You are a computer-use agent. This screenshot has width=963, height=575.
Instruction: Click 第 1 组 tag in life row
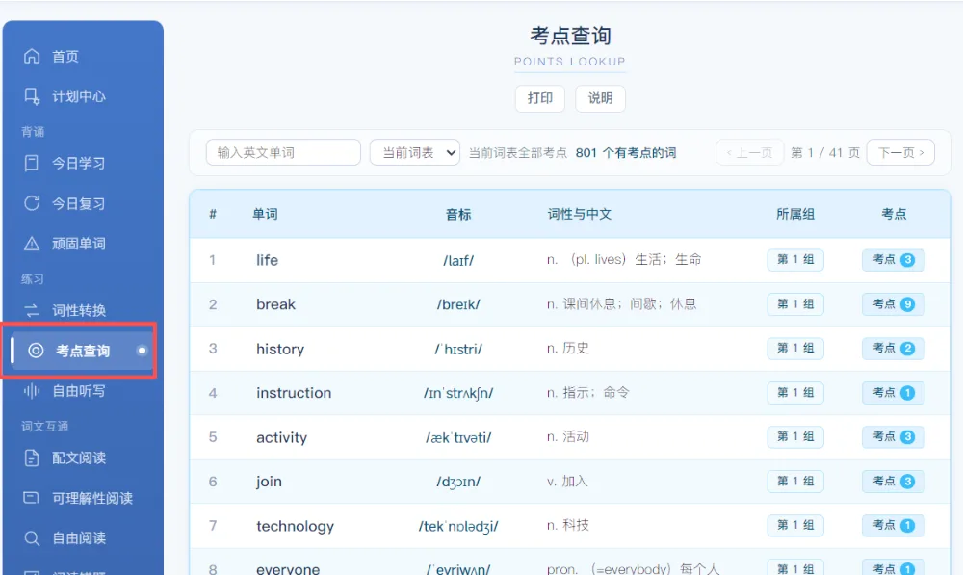pyautogui.click(x=795, y=260)
